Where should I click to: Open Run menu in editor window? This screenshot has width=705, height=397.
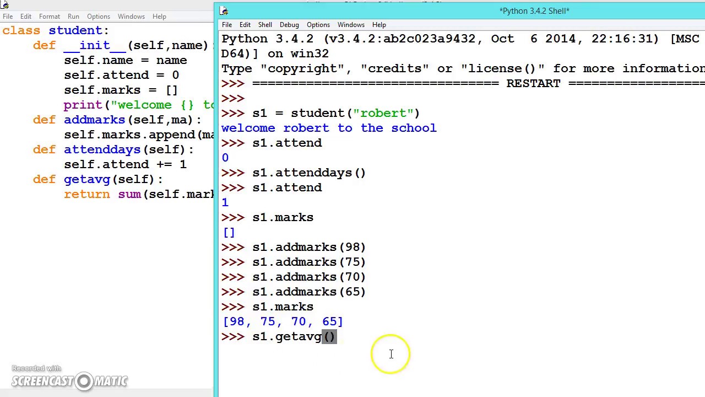point(73,17)
